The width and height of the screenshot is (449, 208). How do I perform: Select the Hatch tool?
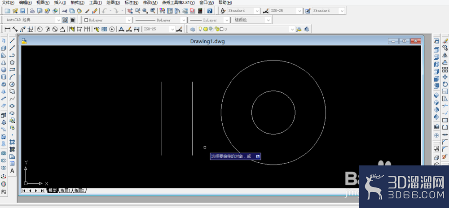click(x=12, y=142)
